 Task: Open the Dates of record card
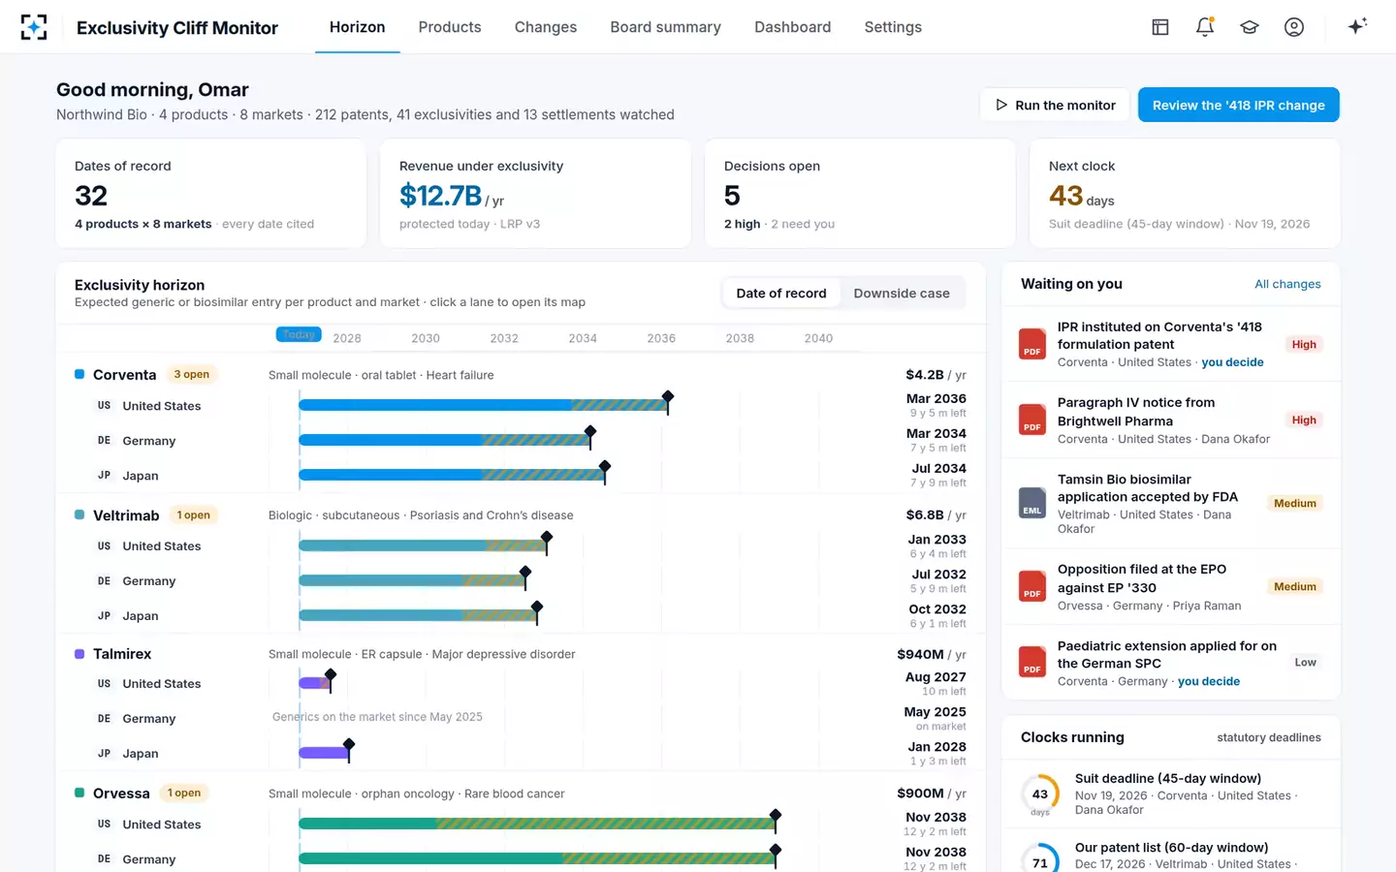click(211, 194)
